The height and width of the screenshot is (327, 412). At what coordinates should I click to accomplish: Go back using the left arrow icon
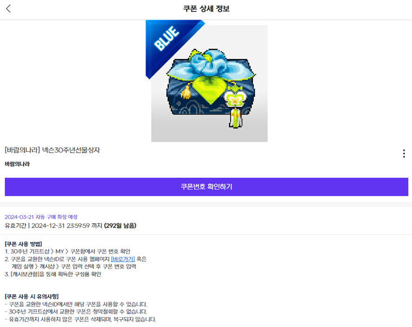[8, 9]
